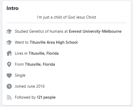The height and width of the screenshot is (107, 133).
Task: Click the graduation cap icon beside Titusville Area High School
Action: [x=9, y=42]
